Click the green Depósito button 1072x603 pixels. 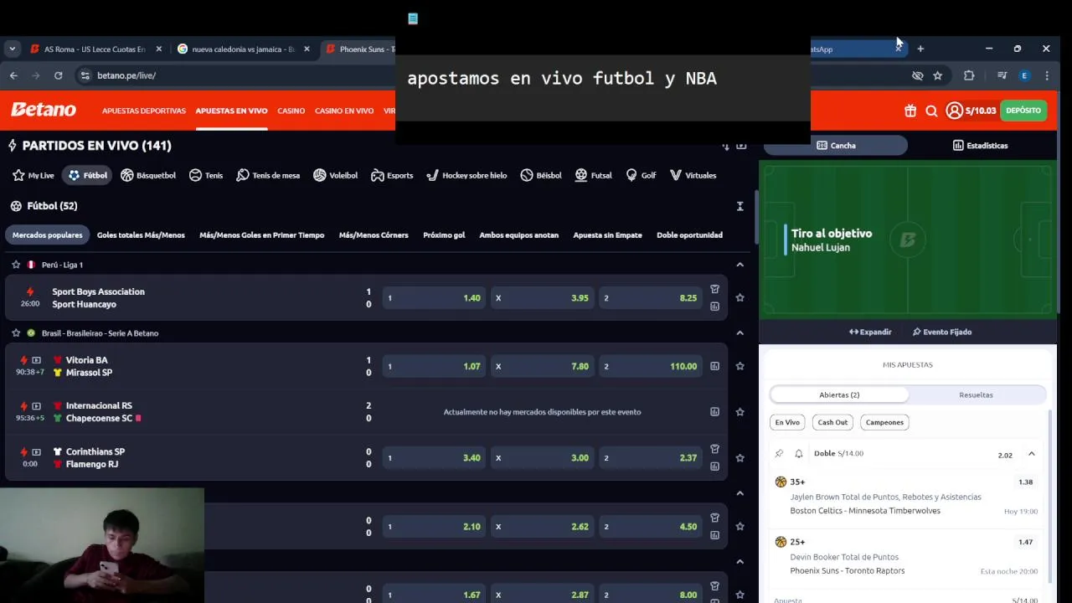tap(1023, 111)
